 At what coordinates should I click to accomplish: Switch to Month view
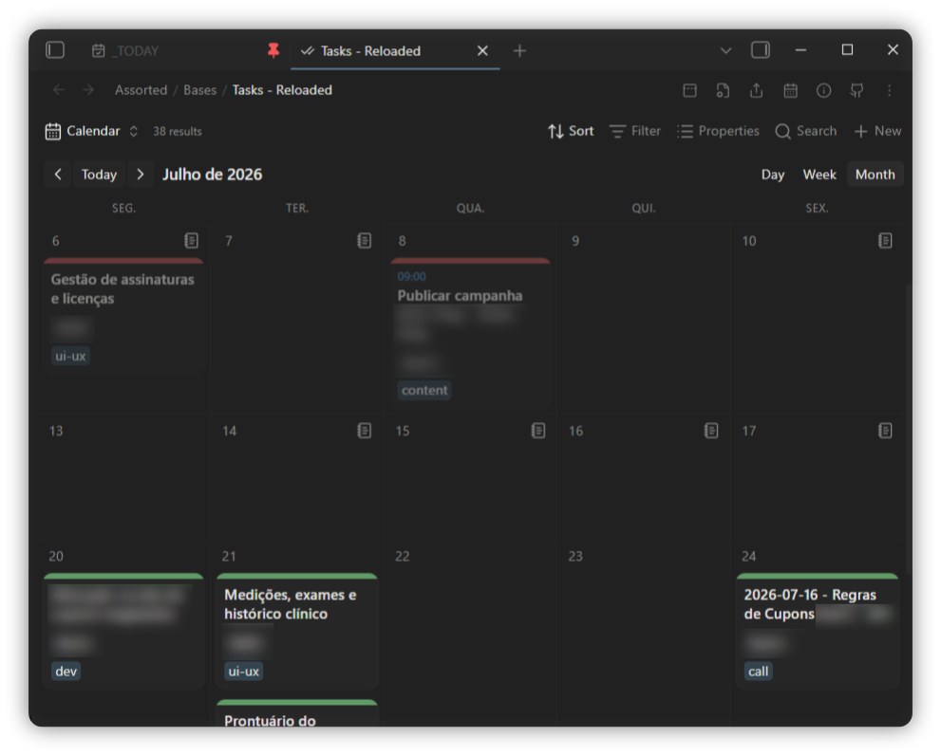875,175
